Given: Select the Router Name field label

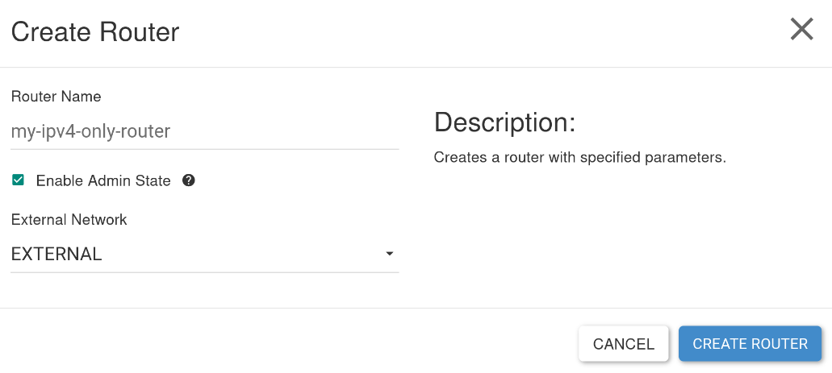Looking at the screenshot, I should [56, 97].
